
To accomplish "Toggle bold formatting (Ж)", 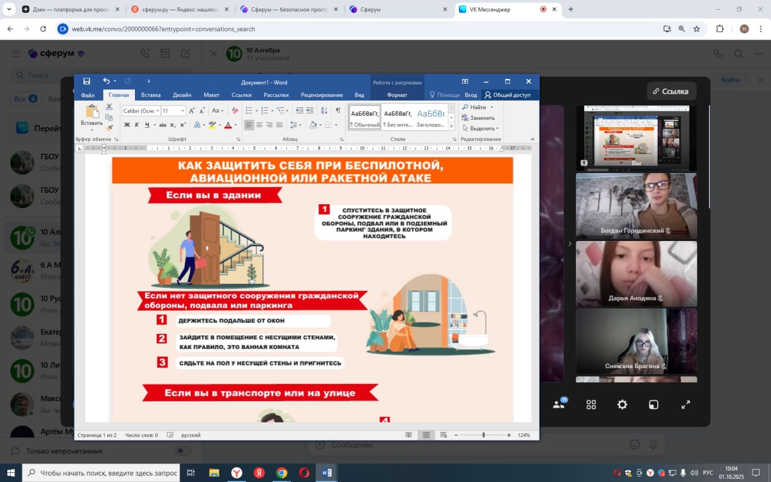I will coord(127,125).
